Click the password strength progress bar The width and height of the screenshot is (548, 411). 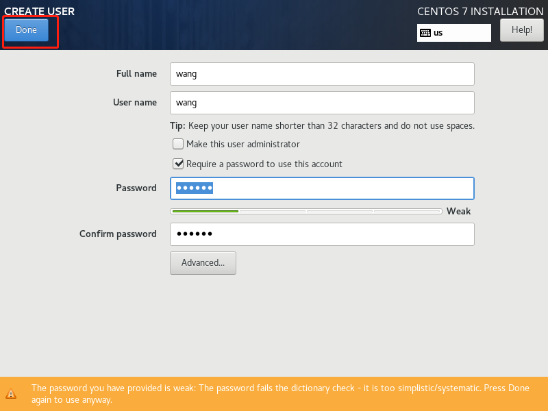306,211
